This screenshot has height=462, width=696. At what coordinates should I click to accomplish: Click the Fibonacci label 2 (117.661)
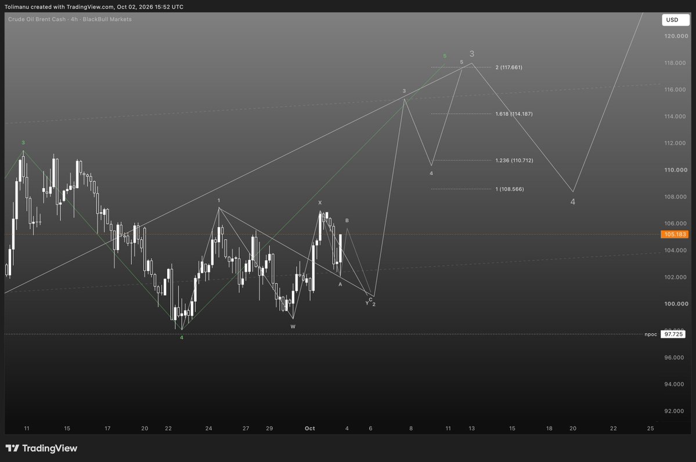[x=509, y=67]
